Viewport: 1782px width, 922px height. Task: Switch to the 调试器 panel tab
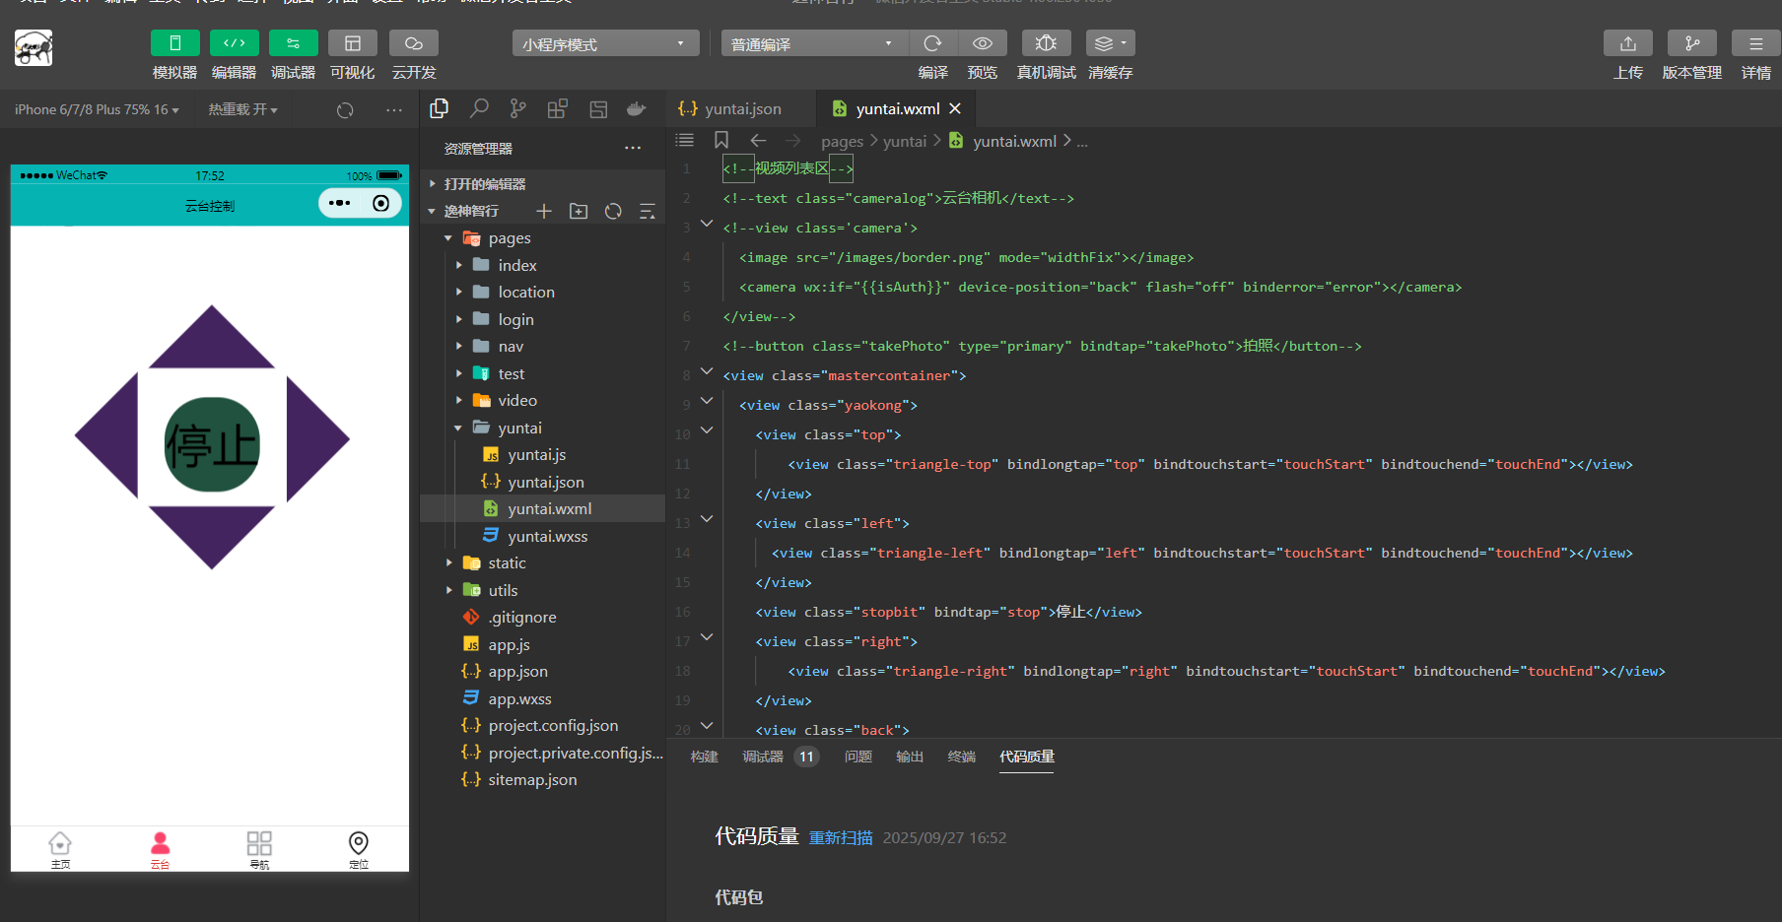click(763, 757)
